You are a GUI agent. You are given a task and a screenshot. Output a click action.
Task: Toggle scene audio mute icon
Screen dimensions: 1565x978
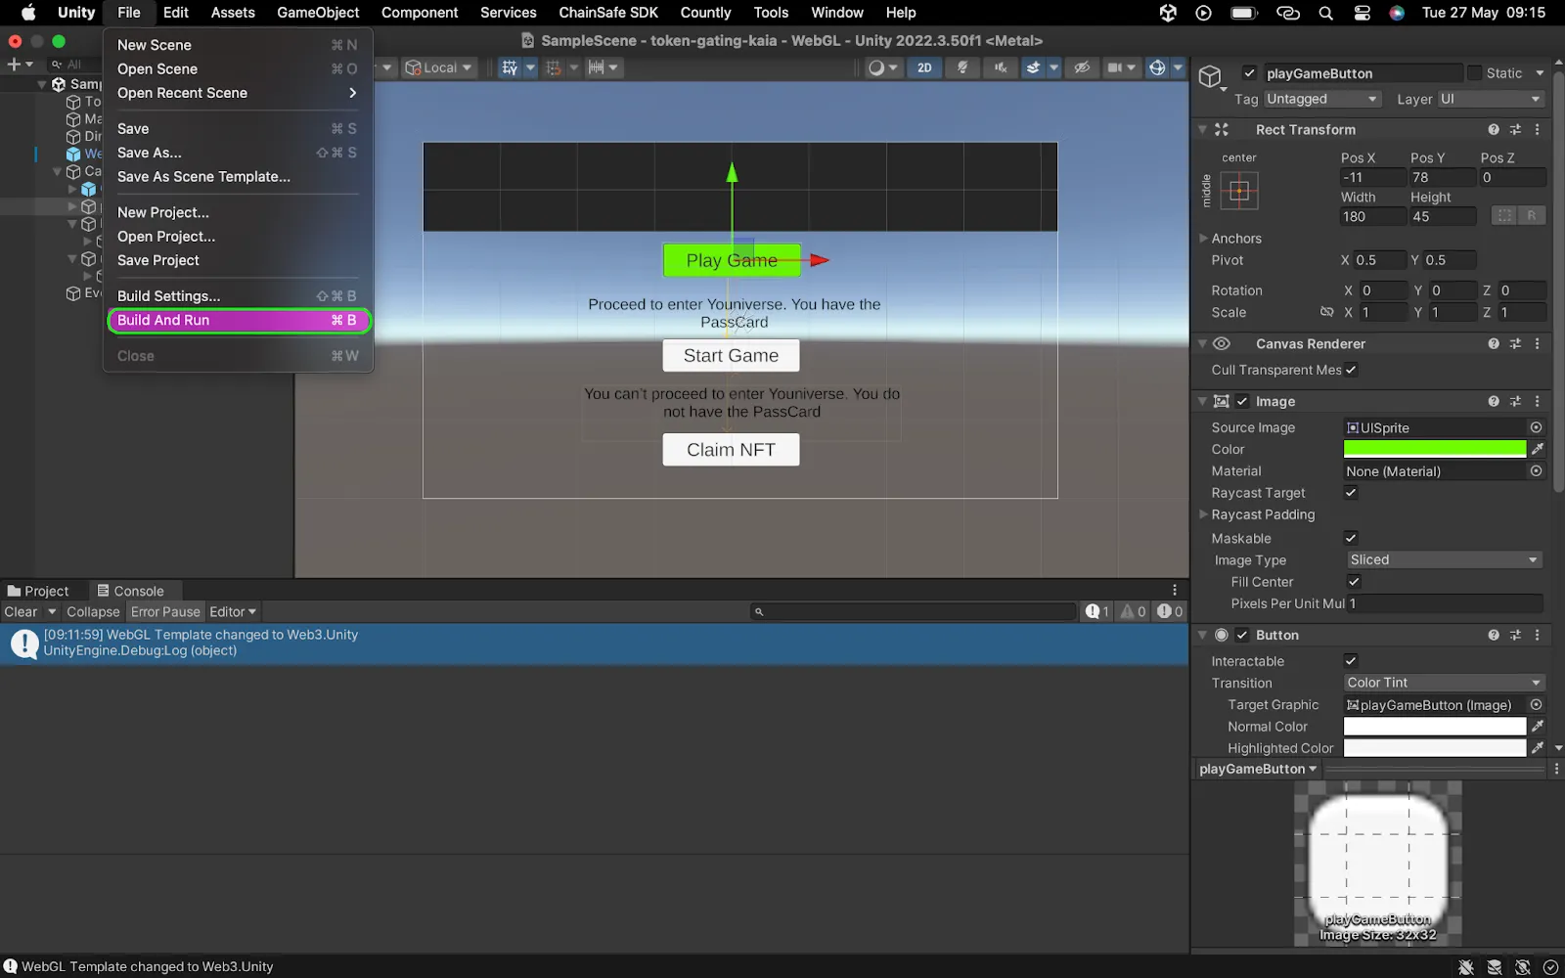coord(1000,67)
